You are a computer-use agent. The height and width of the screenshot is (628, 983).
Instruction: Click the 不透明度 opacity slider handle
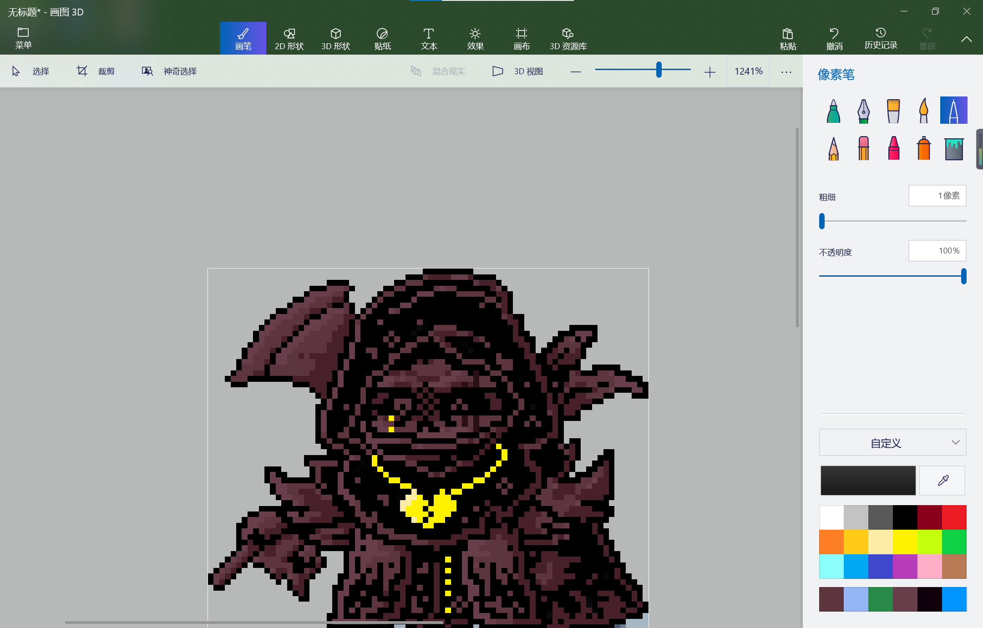tap(963, 276)
